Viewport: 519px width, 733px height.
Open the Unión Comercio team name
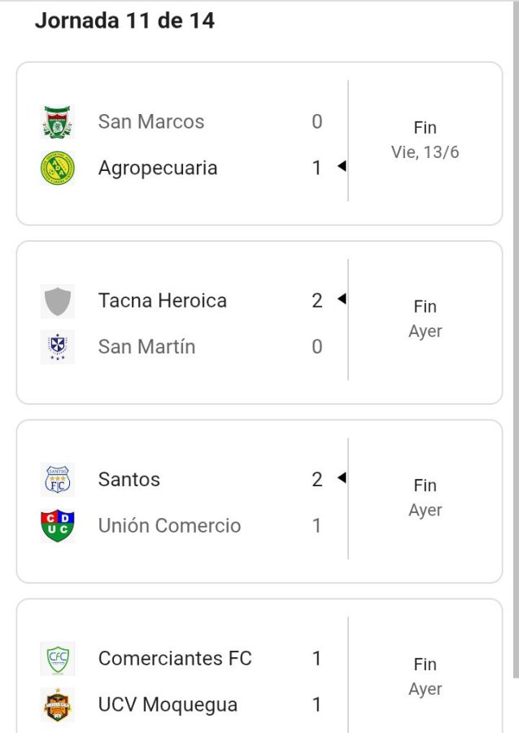pyautogui.click(x=169, y=526)
